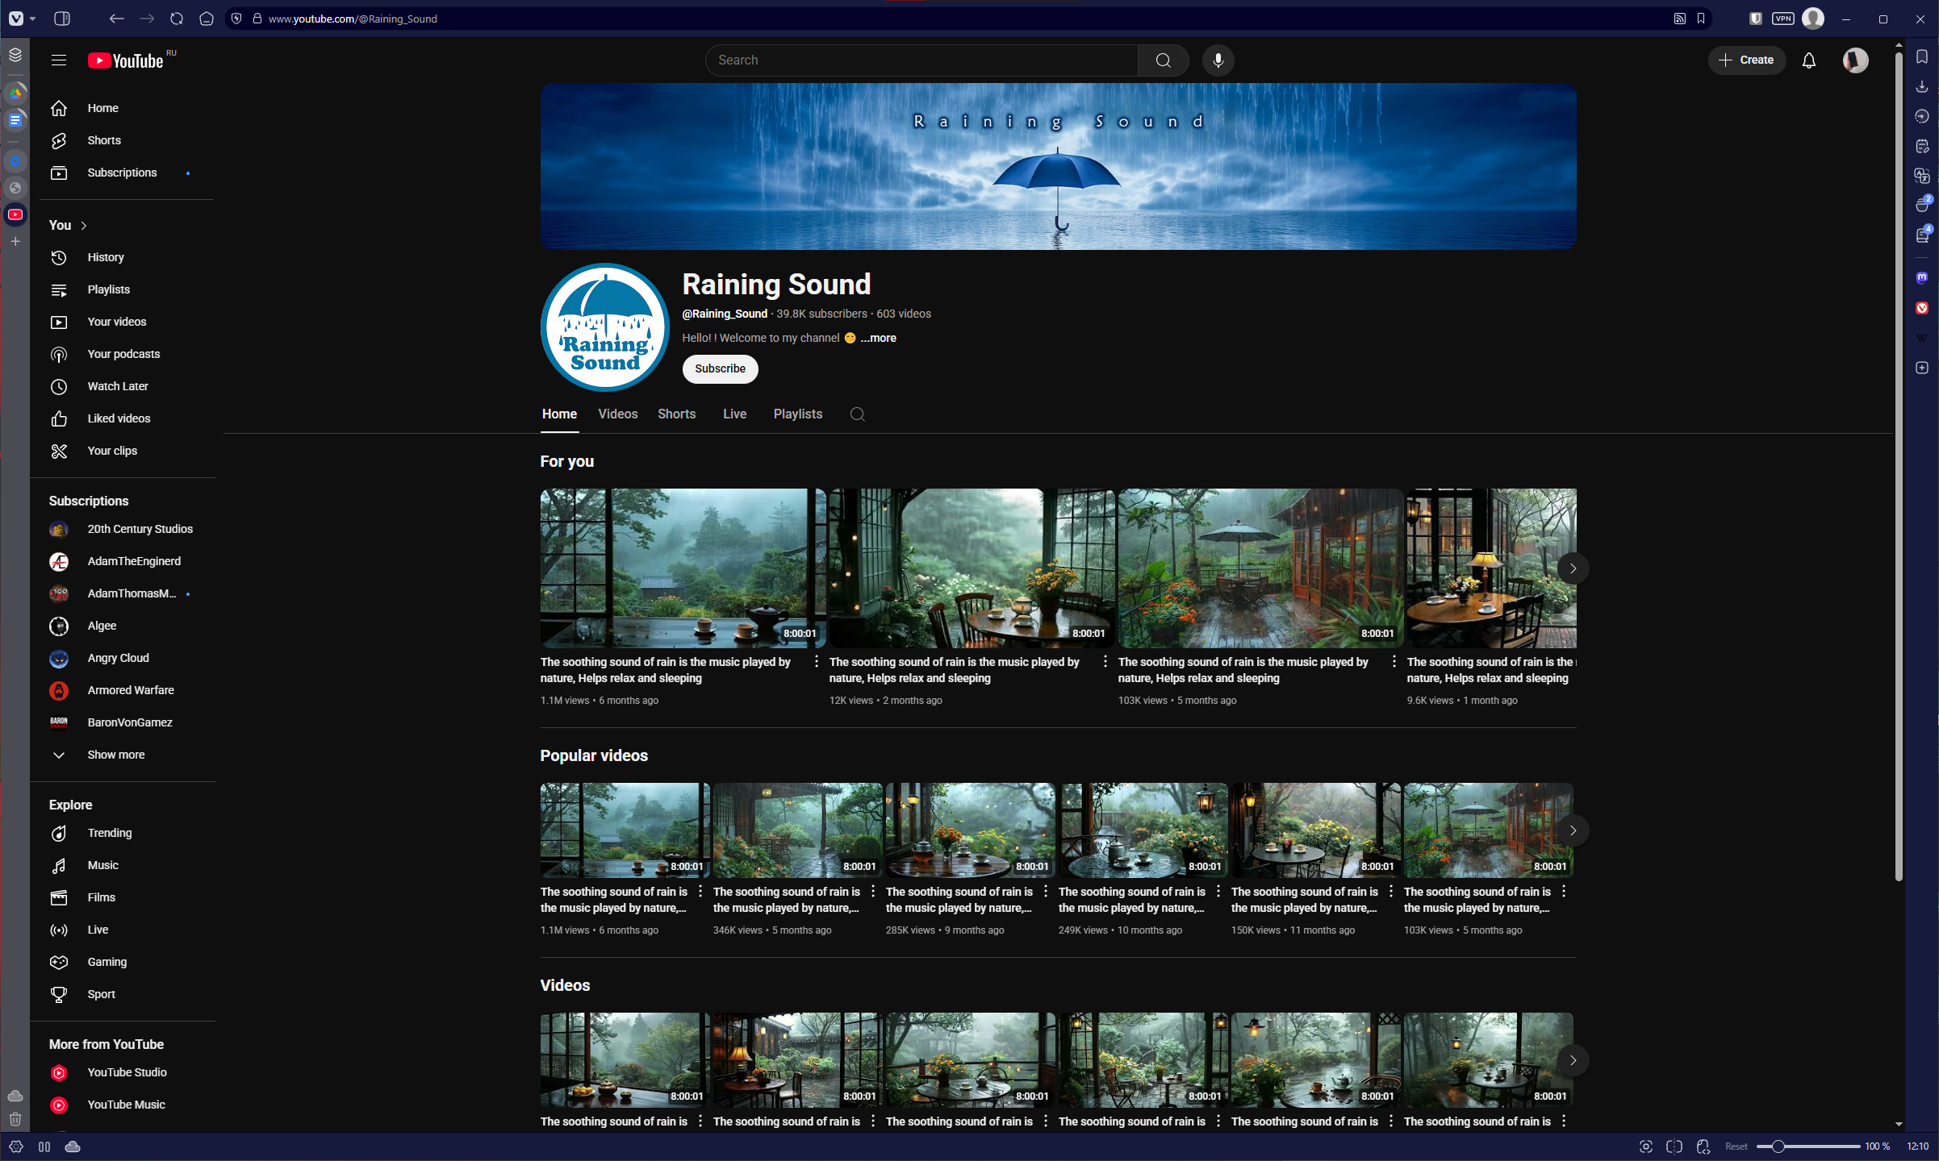Open the workspaces stack icon in tab bar
Viewport: 1939px width, 1161px height.
click(15, 55)
